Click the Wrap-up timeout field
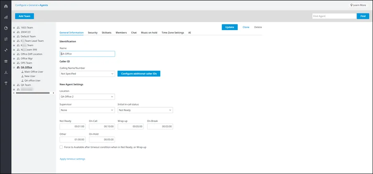Viewport: 373px width, 174px height. [131, 127]
